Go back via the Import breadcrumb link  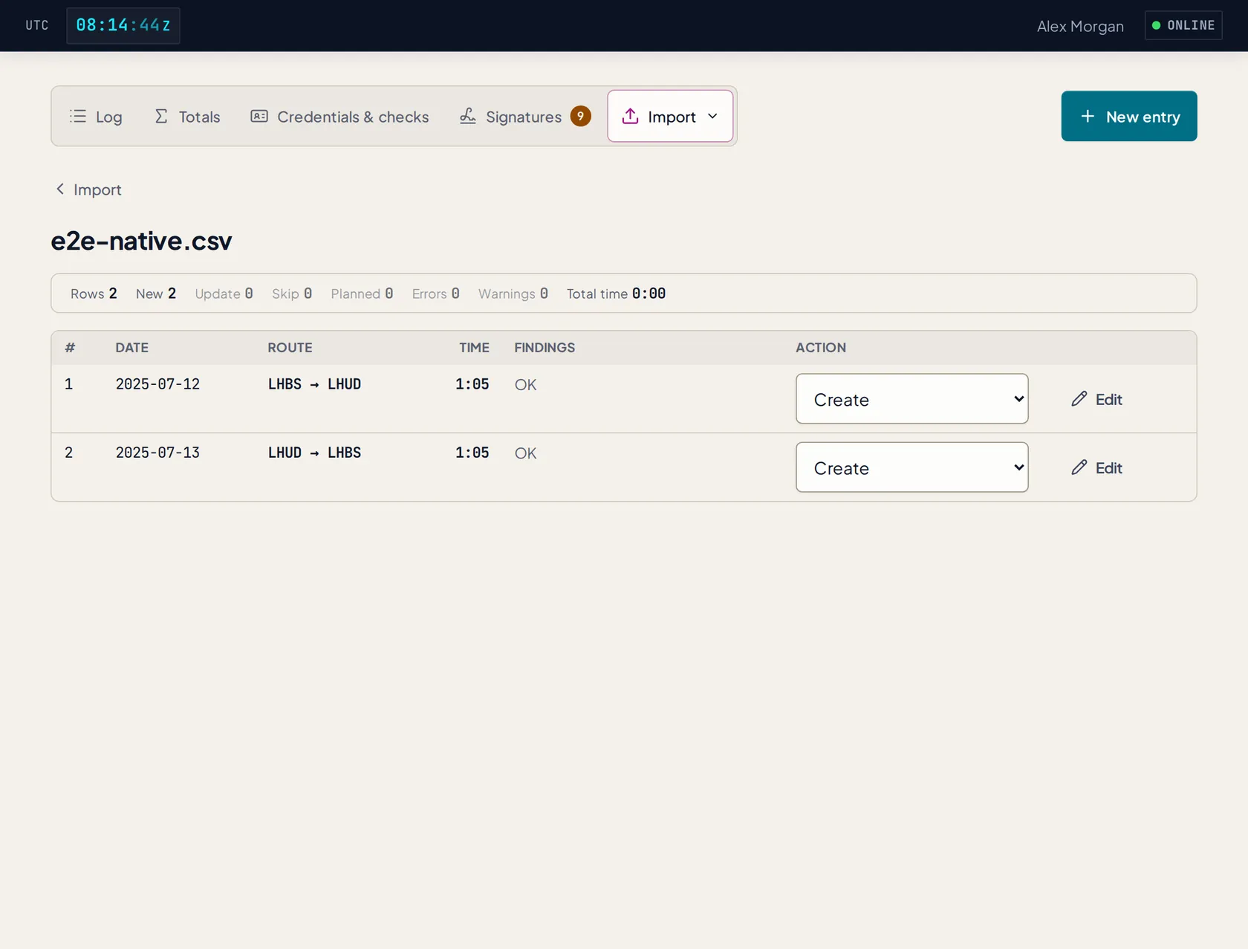(x=88, y=190)
